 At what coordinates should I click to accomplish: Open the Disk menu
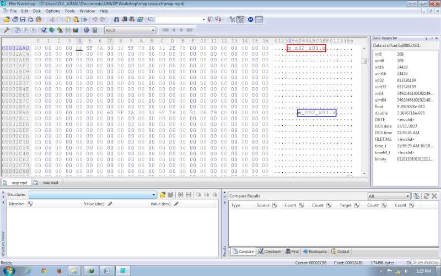pyautogui.click(x=37, y=11)
